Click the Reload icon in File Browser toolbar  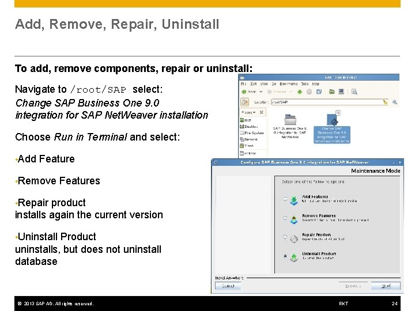[319, 92]
